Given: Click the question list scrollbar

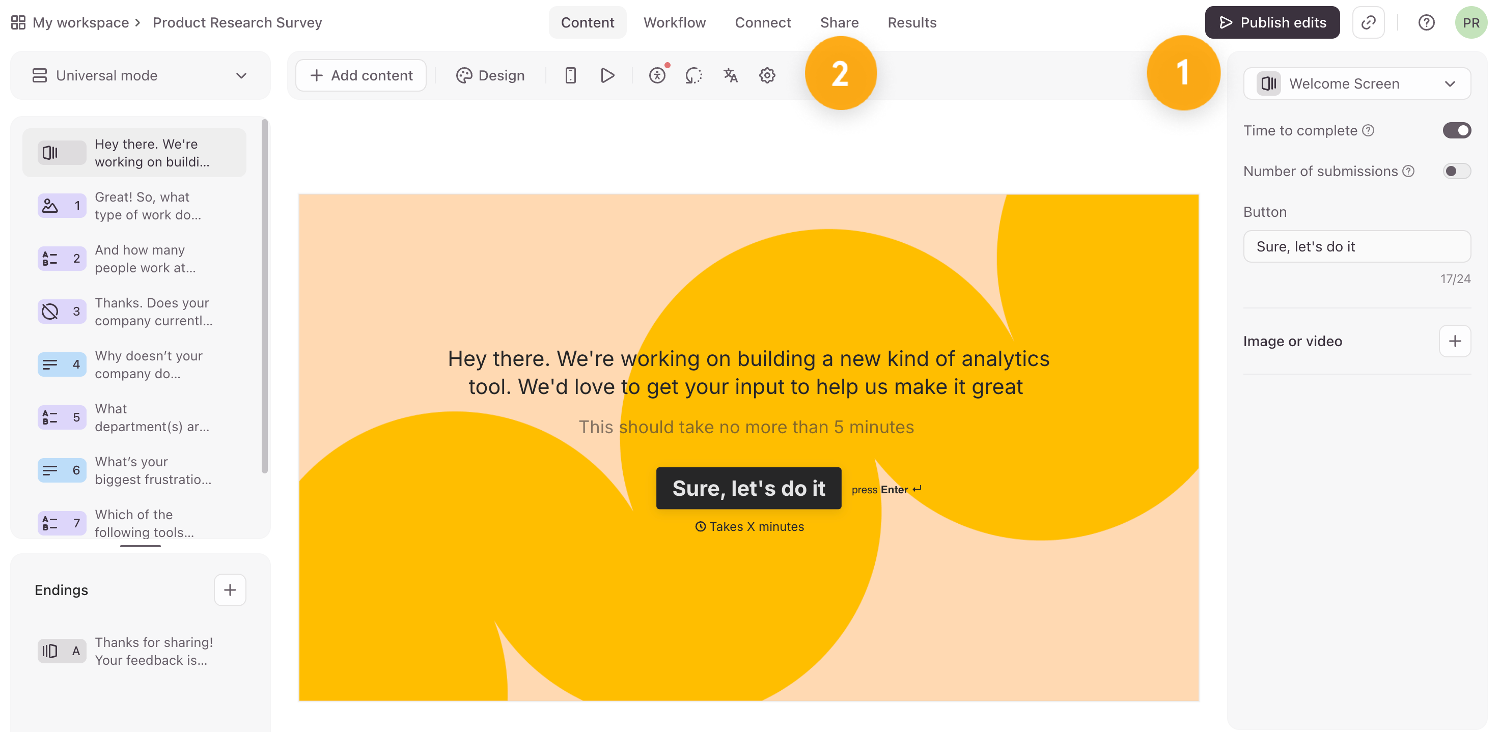Looking at the screenshot, I should (x=265, y=296).
